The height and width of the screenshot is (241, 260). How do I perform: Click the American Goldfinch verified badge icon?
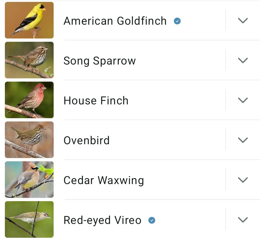tap(177, 21)
